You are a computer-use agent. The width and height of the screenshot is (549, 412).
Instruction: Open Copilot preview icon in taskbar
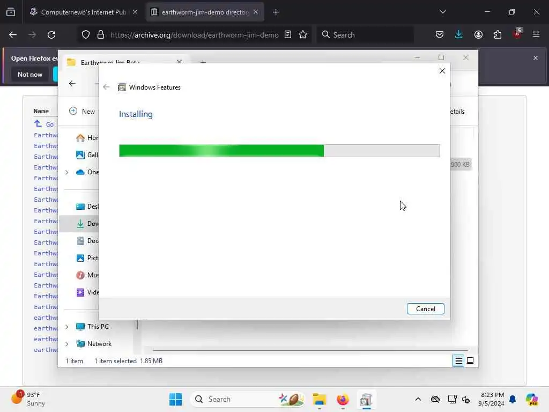[x=532, y=399]
